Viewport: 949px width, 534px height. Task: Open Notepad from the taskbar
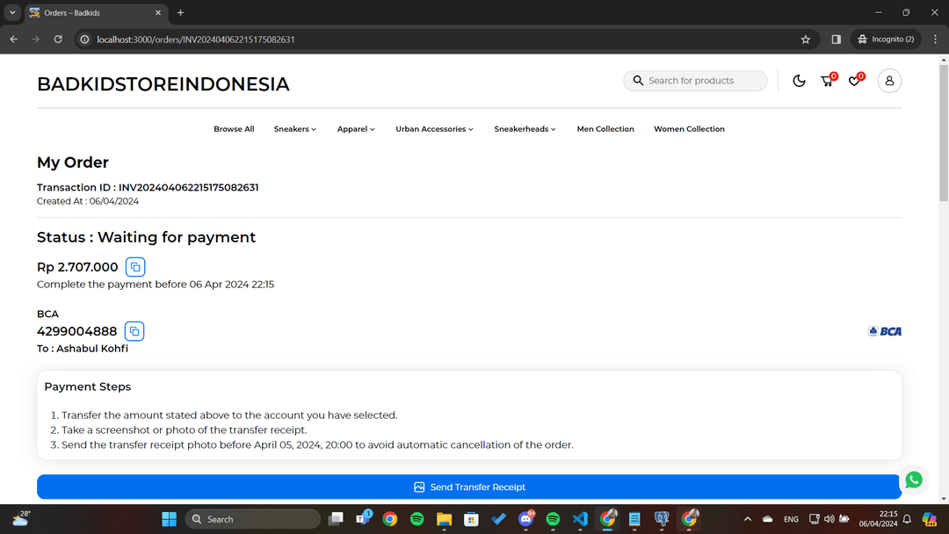[x=634, y=519]
